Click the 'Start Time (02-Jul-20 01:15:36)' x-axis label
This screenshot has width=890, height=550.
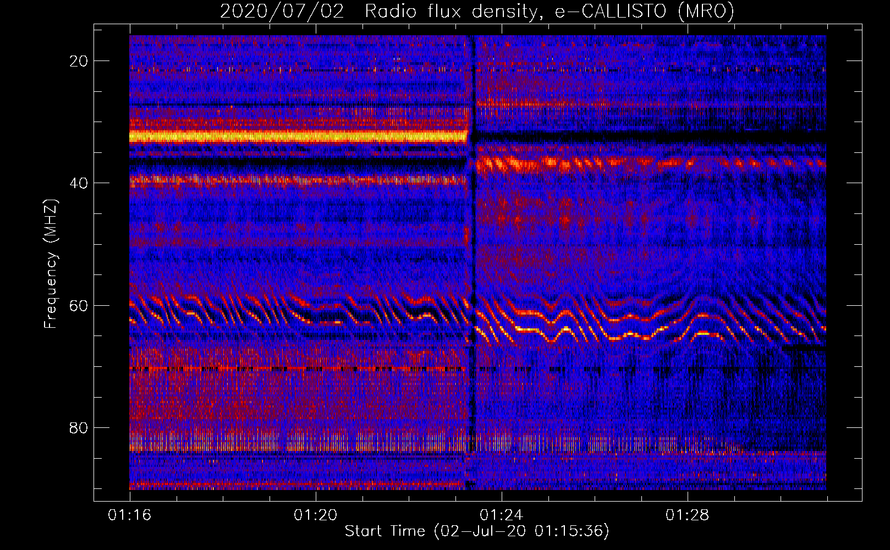pyautogui.click(x=477, y=531)
